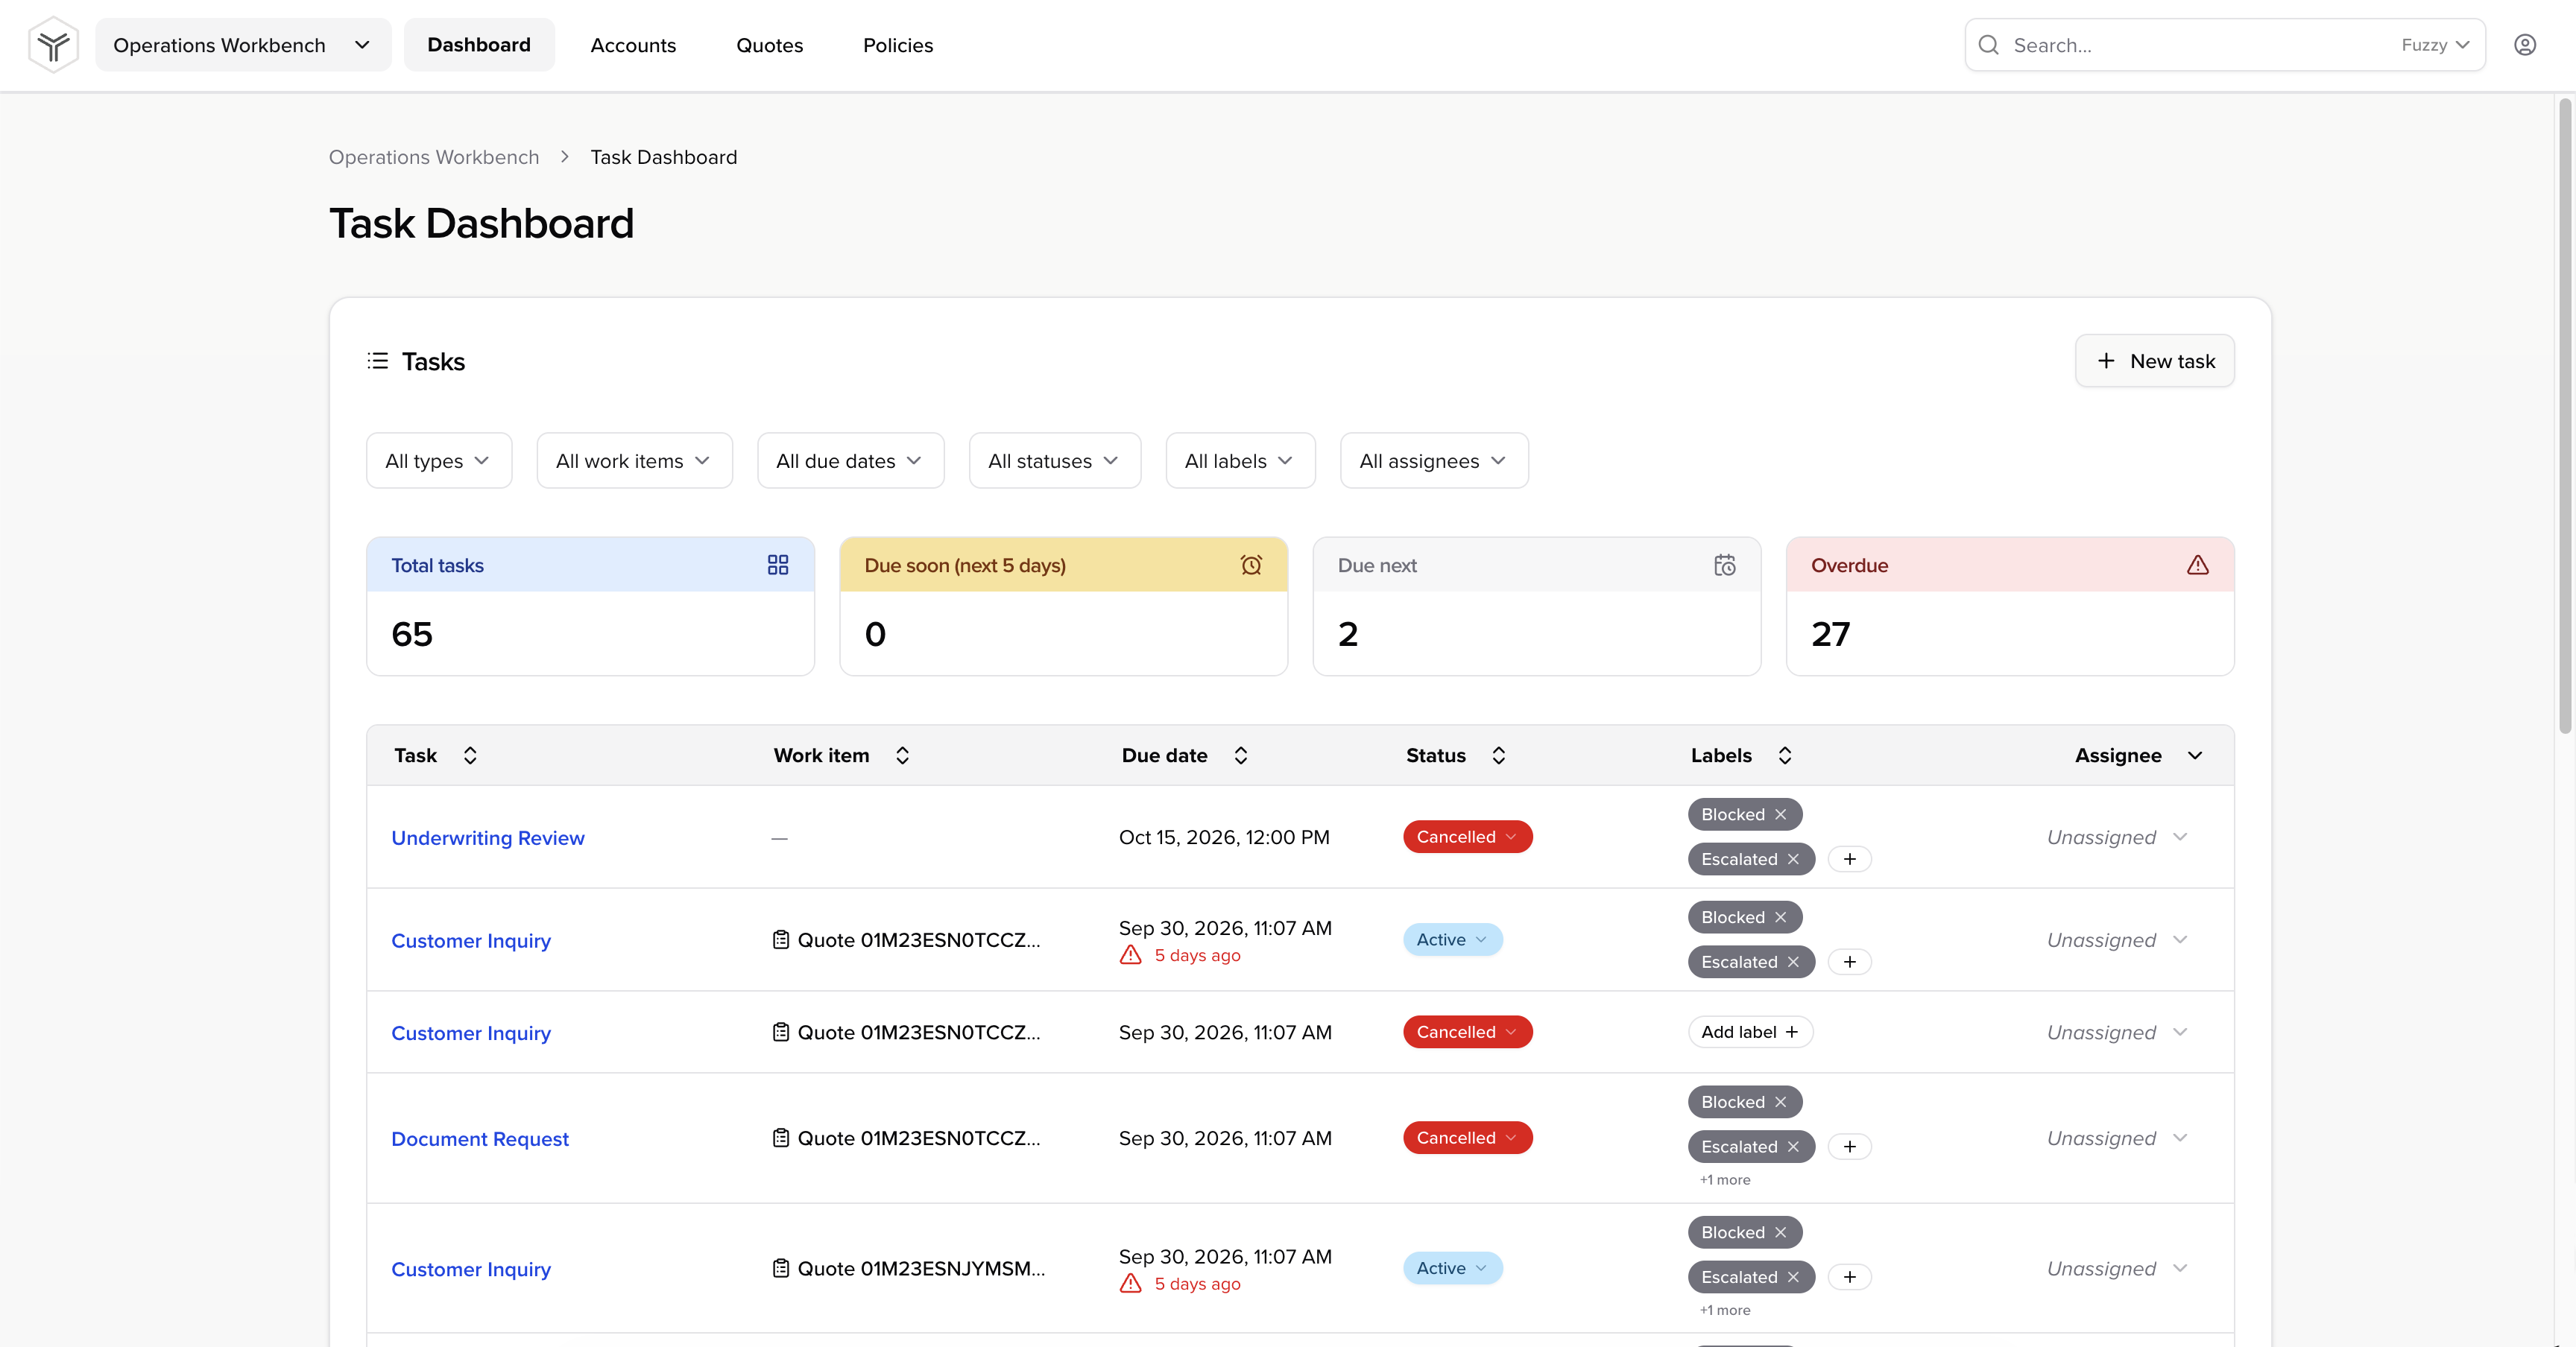Click the Overdue summary card
Screen dimensions: 2576x1347
2010,606
